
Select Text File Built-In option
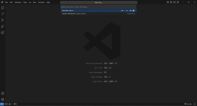pyautogui.click(x=98, y=11)
